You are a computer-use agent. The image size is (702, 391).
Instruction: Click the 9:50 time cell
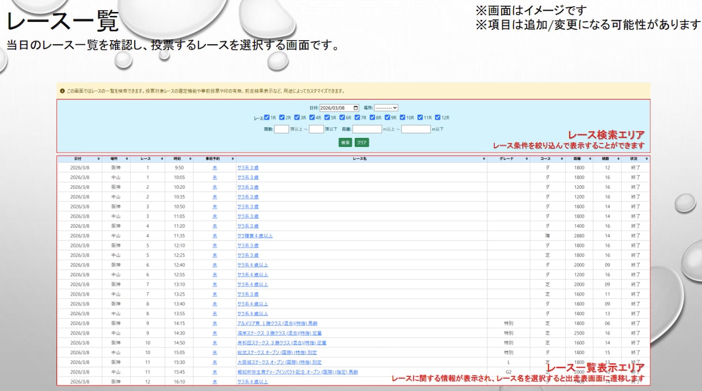179,168
